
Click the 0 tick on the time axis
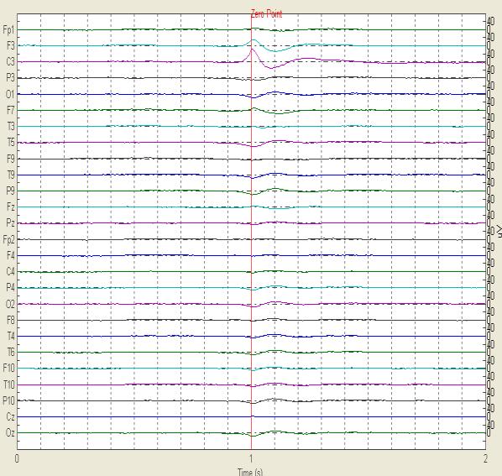[x=17, y=458]
